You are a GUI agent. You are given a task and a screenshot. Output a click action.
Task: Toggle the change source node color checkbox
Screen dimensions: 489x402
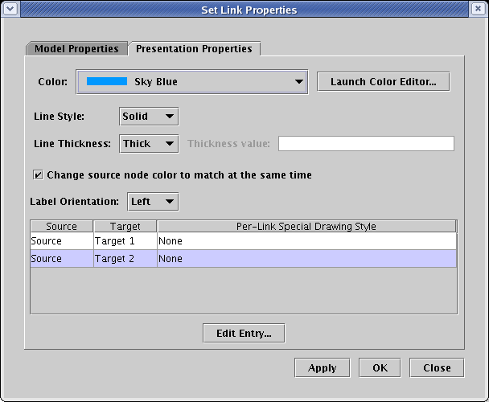(x=37, y=174)
